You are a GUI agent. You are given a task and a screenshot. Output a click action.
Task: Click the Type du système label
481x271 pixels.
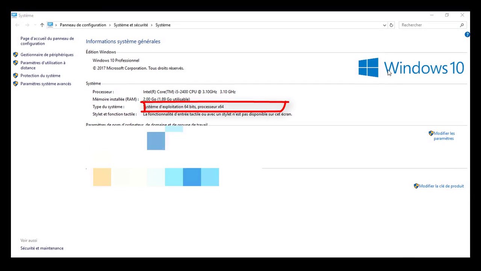tap(108, 107)
